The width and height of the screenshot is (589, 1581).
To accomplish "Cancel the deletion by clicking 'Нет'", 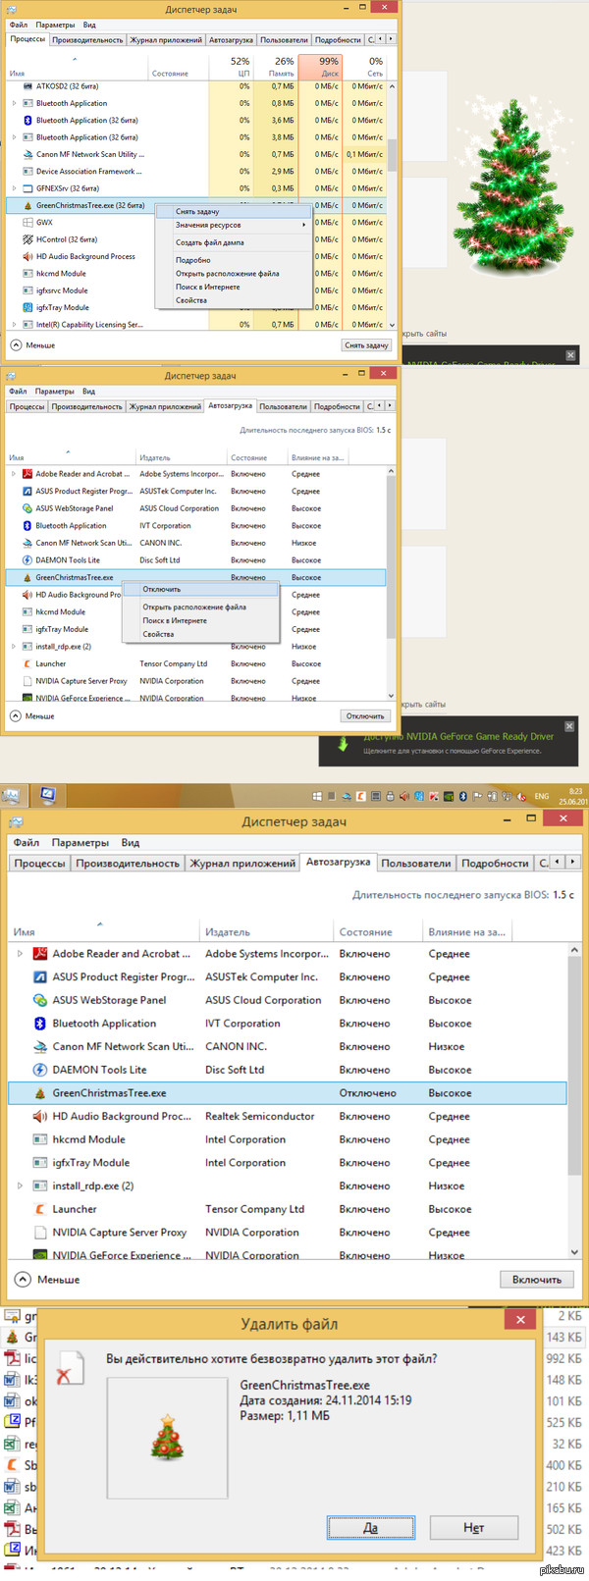I will click(x=473, y=1528).
